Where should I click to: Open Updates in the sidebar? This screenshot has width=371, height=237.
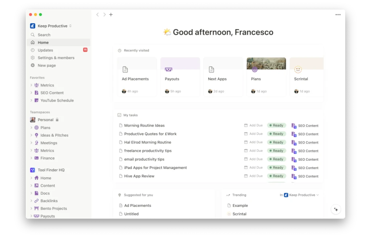(x=58, y=50)
